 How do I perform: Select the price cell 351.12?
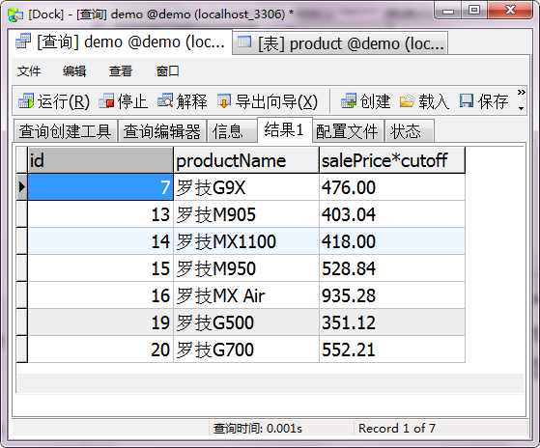coord(392,322)
